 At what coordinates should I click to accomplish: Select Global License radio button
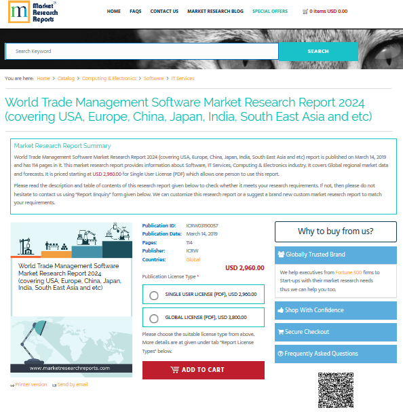coord(154,318)
